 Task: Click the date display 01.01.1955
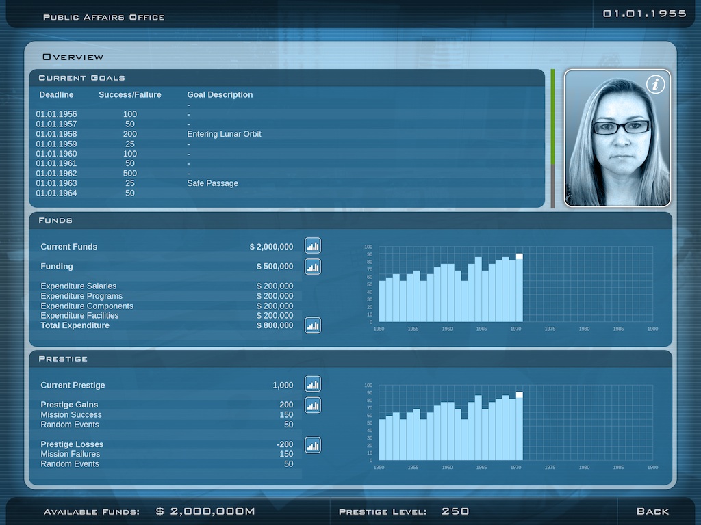[x=644, y=14]
